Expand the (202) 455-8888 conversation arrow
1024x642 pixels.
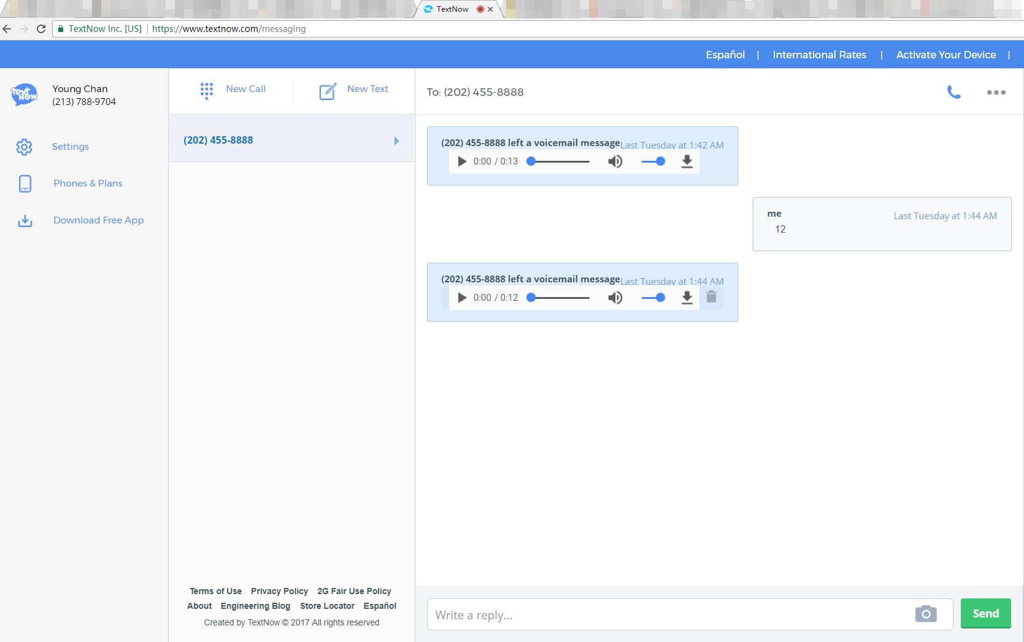(396, 140)
